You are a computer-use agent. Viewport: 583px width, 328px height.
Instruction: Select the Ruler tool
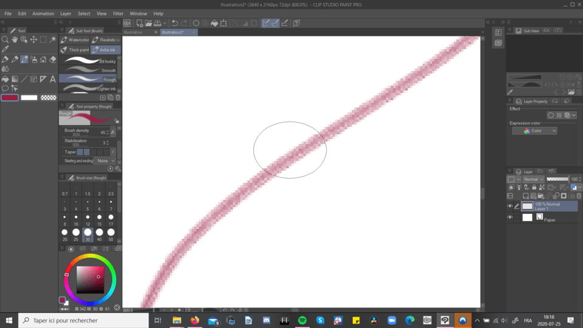pyautogui.click(x=43, y=79)
